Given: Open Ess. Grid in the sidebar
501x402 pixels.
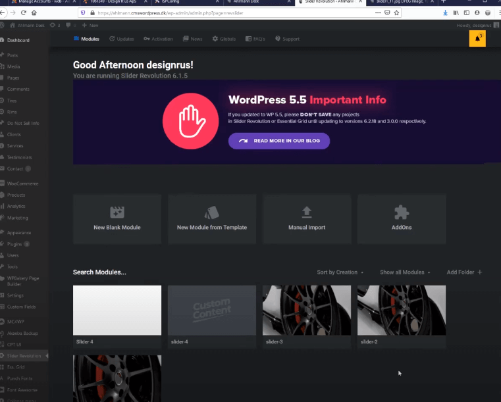Looking at the screenshot, I should click(x=16, y=367).
